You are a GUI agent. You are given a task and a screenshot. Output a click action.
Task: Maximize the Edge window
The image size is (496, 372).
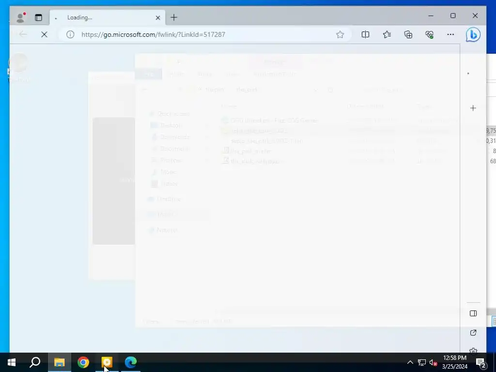click(453, 16)
